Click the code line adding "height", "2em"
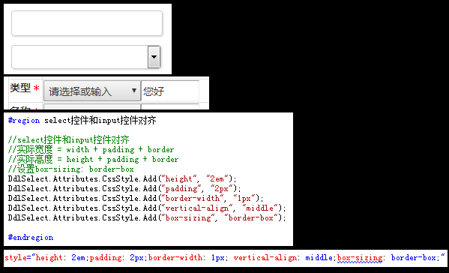Image resolution: width=449 pixels, height=273 pixels. (122, 178)
